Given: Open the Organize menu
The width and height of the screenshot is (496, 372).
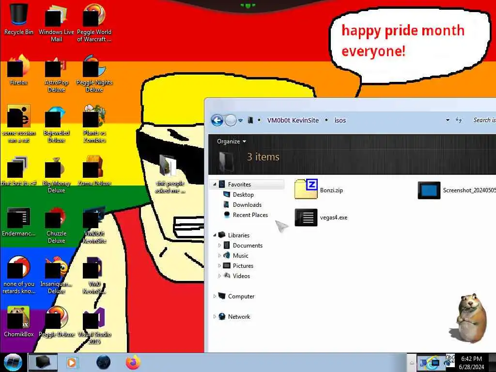Looking at the screenshot, I should point(231,141).
